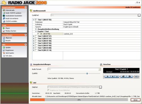Check Titel 5 (00:07:56) checkbox
This screenshot has height=104, width=142.
click(36, 43)
